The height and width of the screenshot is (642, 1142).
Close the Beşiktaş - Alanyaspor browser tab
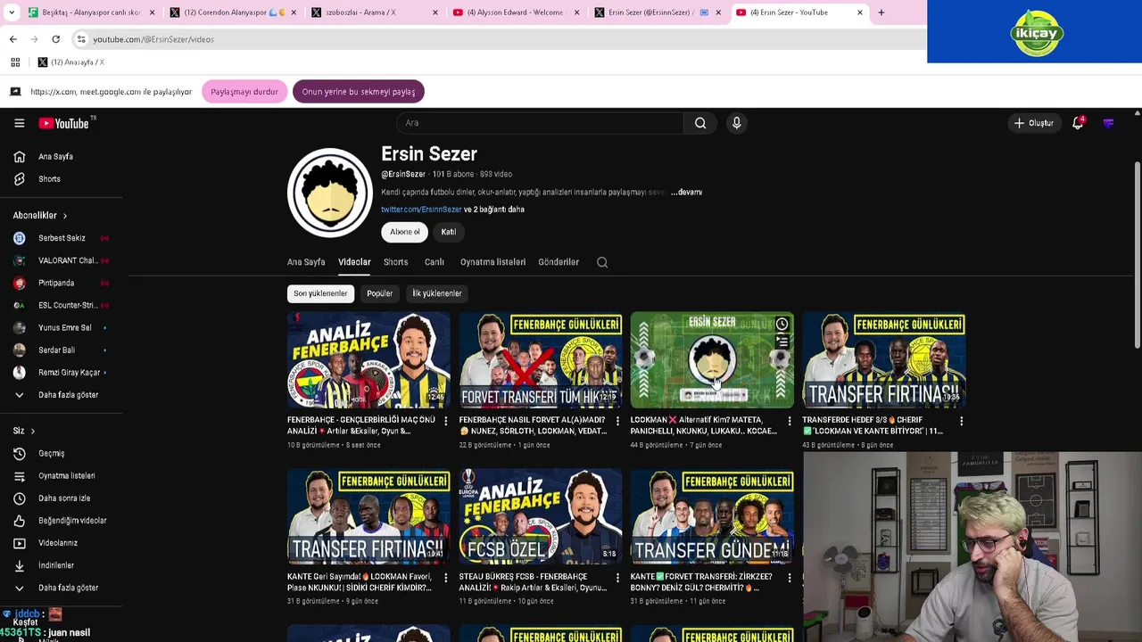(x=153, y=12)
